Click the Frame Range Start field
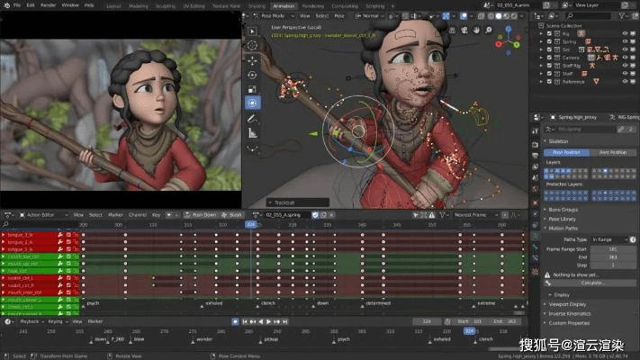This screenshot has width=640, height=360. tap(612, 248)
